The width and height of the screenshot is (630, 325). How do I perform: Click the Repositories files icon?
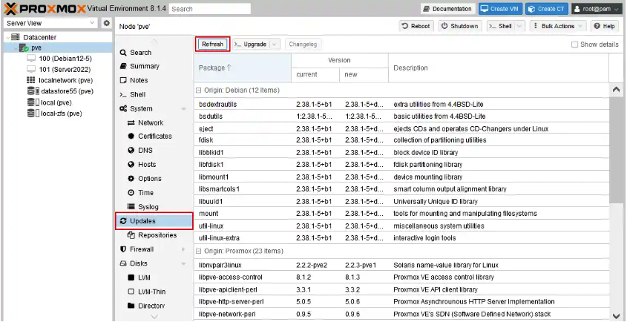coord(131,235)
